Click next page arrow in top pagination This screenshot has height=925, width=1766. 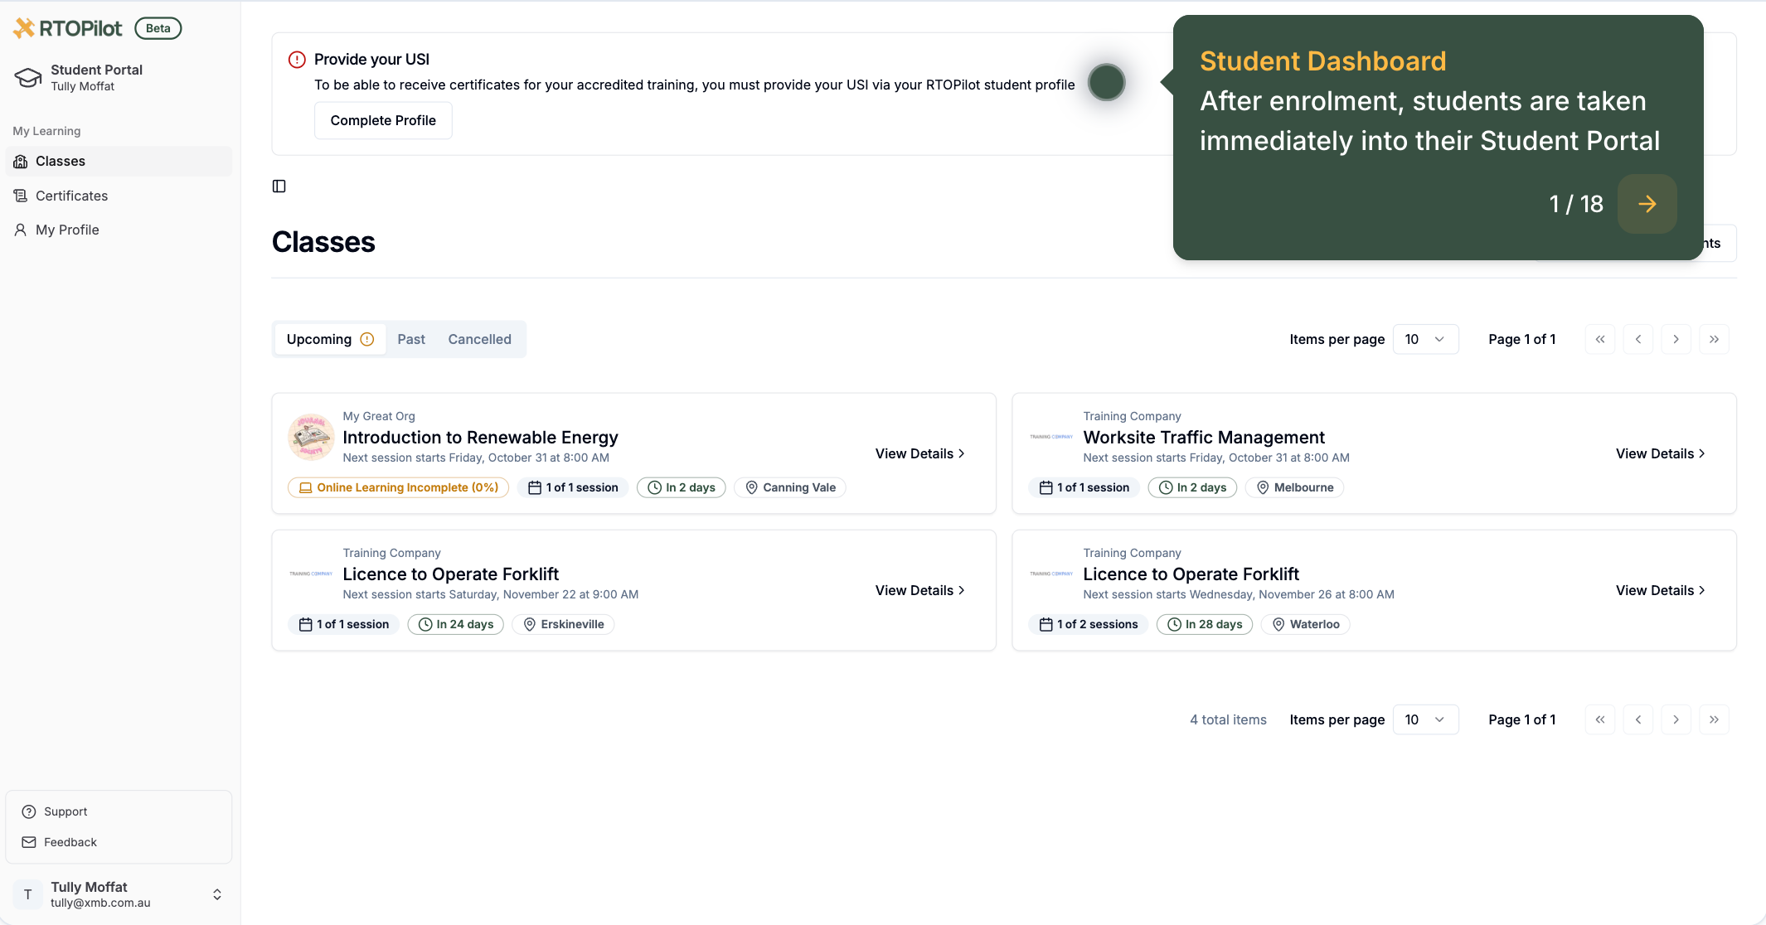click(1676, 339)
